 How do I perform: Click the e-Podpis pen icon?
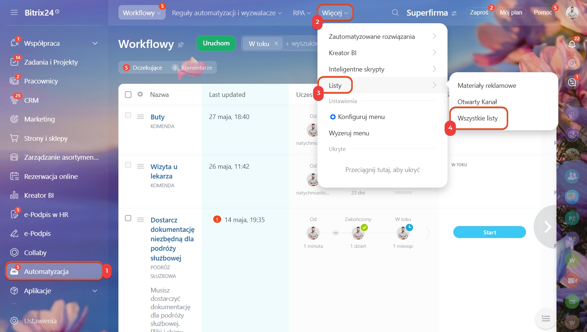pos(14,233)
